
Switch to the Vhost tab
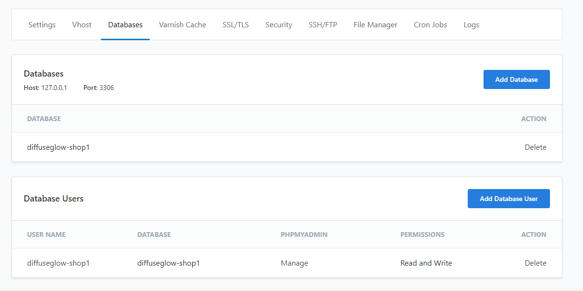[82, 25]
